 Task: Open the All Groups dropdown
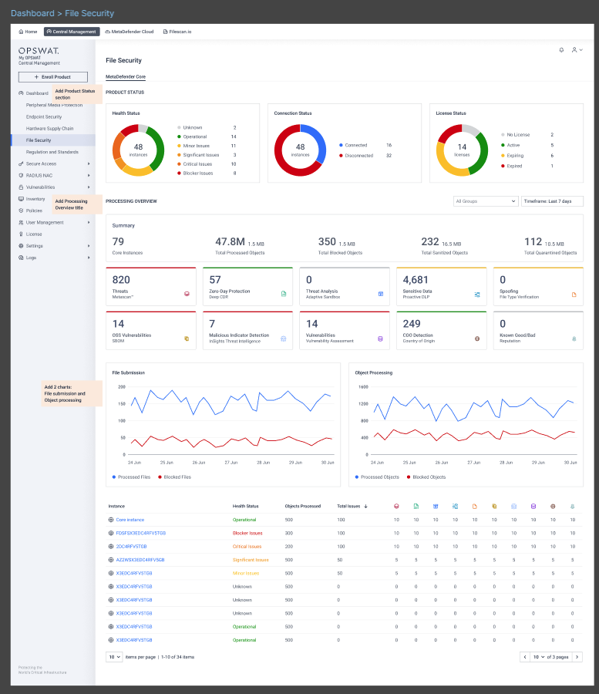(x=486, y=201)
